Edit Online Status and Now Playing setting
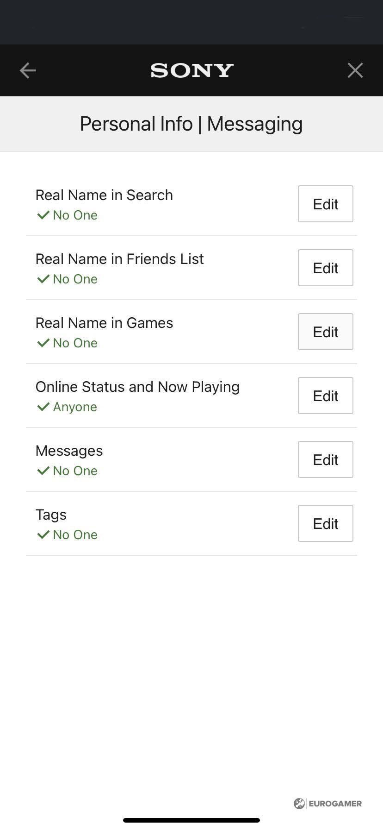This screenshot has width=383, height=830. pos(325,396)
